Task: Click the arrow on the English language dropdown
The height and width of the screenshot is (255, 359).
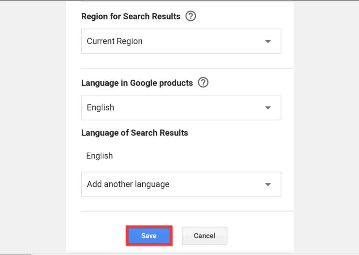Action: (x=268, y=108)
